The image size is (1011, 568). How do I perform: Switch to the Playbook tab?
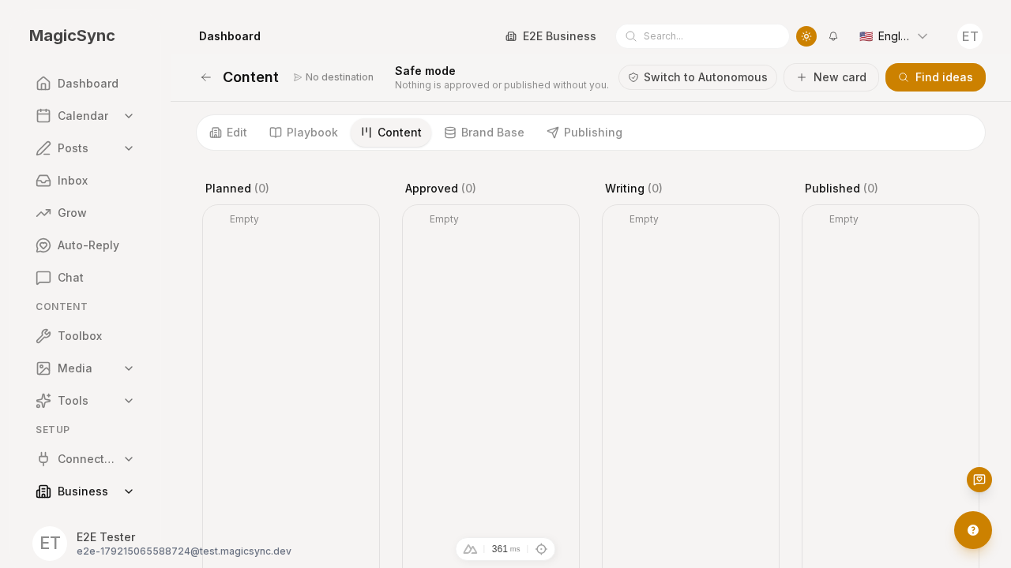[x=303, y=133]
